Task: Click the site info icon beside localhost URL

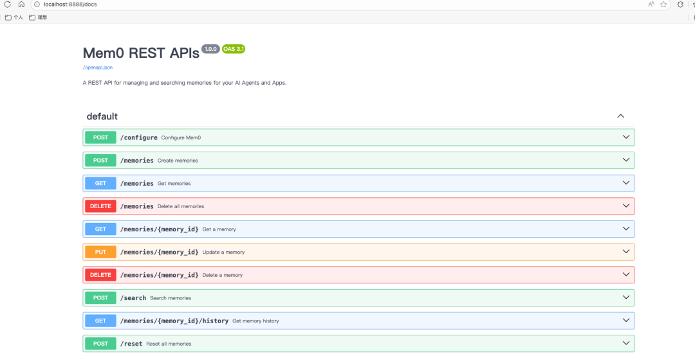Action: click(37, 4)
